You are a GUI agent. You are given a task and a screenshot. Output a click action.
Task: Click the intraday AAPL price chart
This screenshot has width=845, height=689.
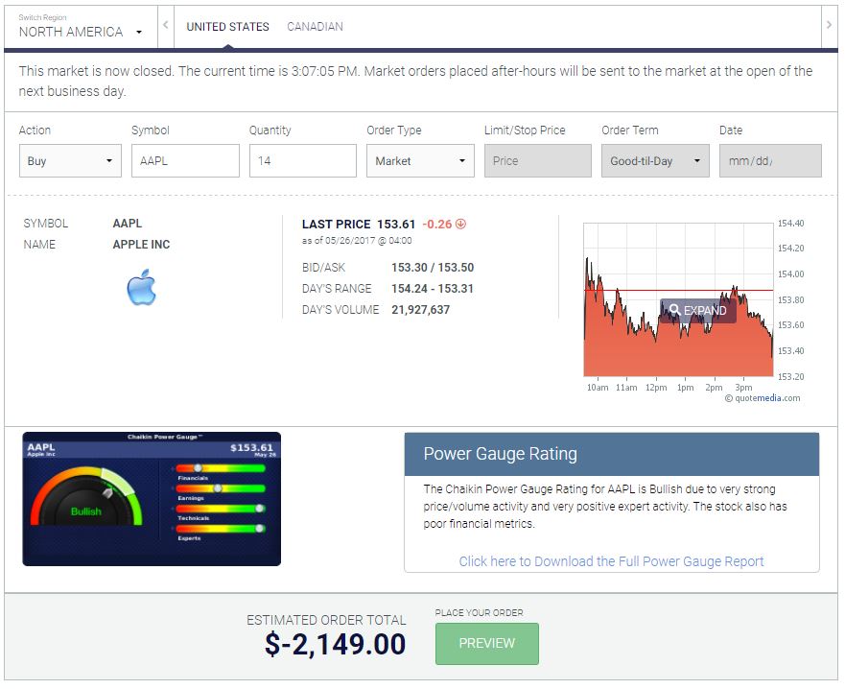678,299
